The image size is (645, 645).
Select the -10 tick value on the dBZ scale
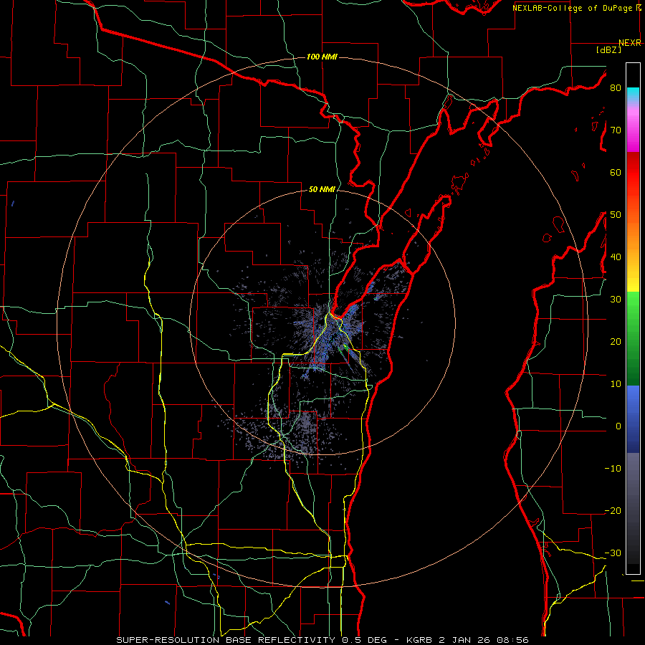[x=613, y=469]
